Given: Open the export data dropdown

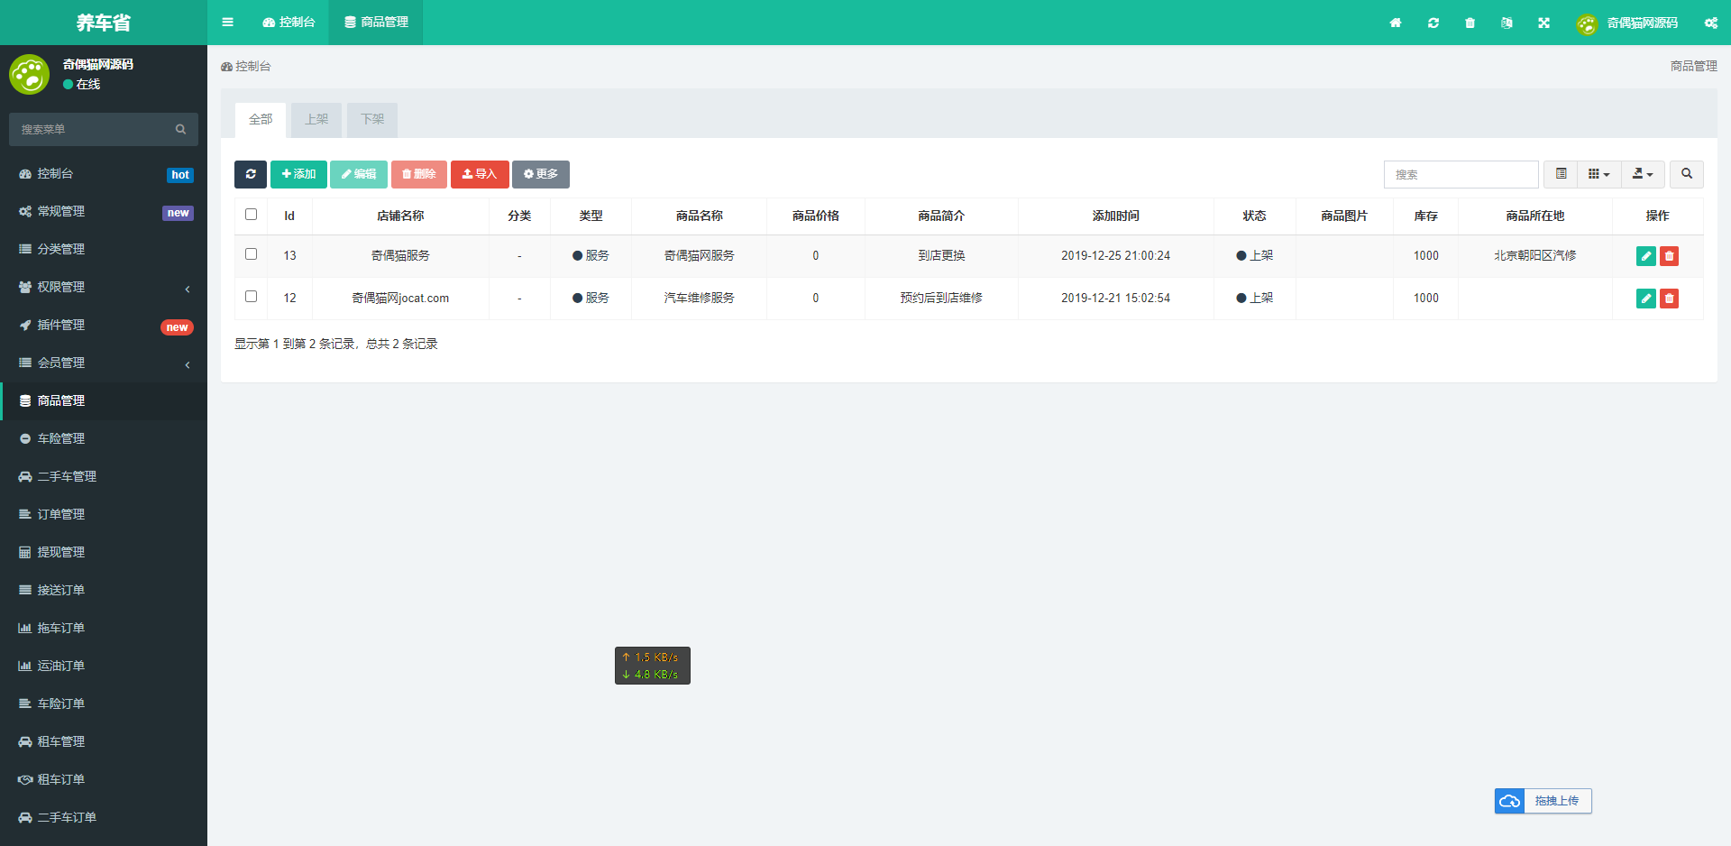Looking at the screenshot, I should coord(1643,174).
